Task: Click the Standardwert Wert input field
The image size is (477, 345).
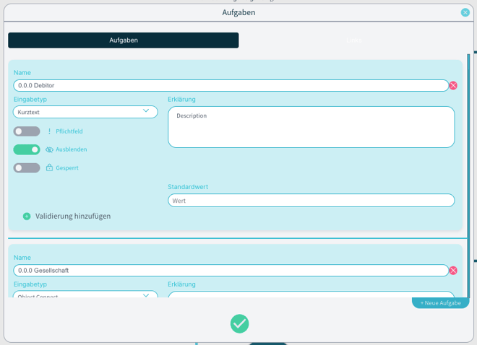Action: pos(311,201)
